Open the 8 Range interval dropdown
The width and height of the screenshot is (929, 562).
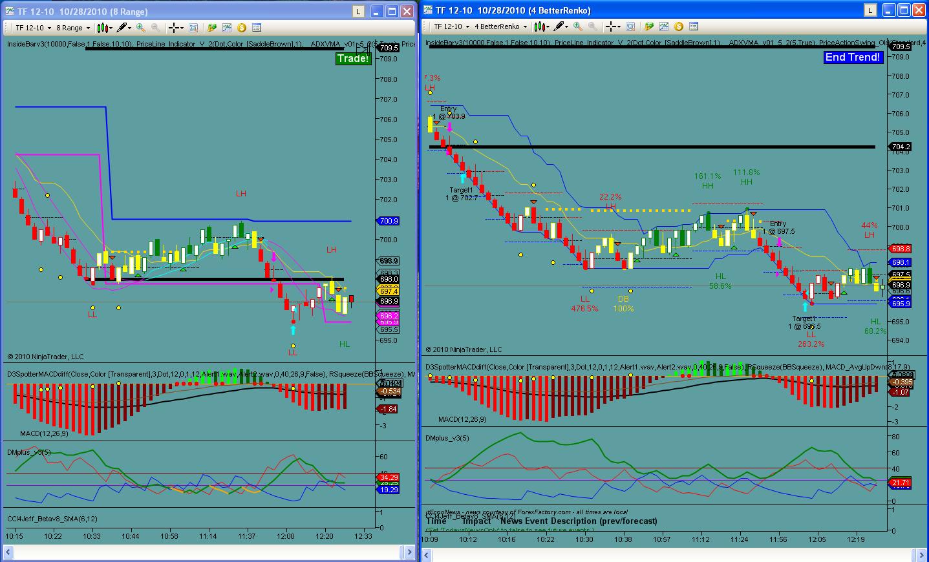point(72,28)
